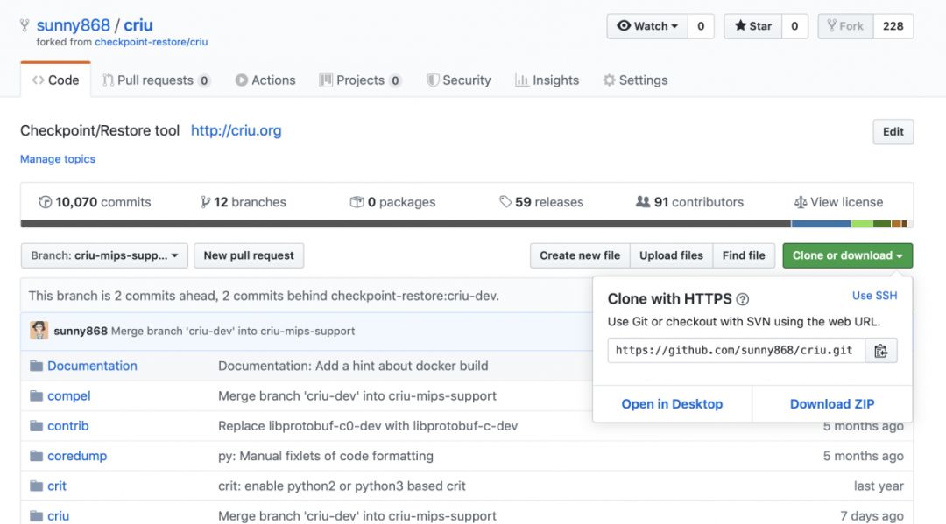
Task: Open the compel folder
Action: pos(69,395)
